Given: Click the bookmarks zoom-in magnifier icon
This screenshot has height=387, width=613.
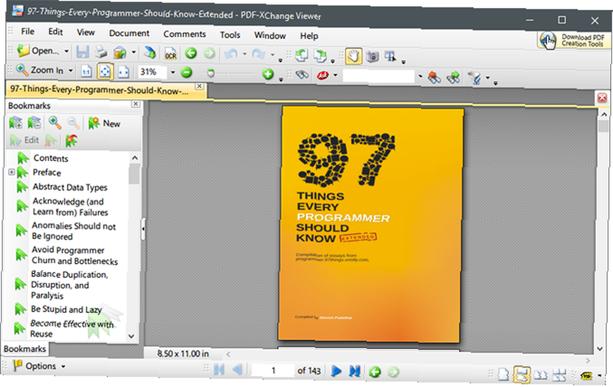Looking at the screenshot, I should (55, 123).
